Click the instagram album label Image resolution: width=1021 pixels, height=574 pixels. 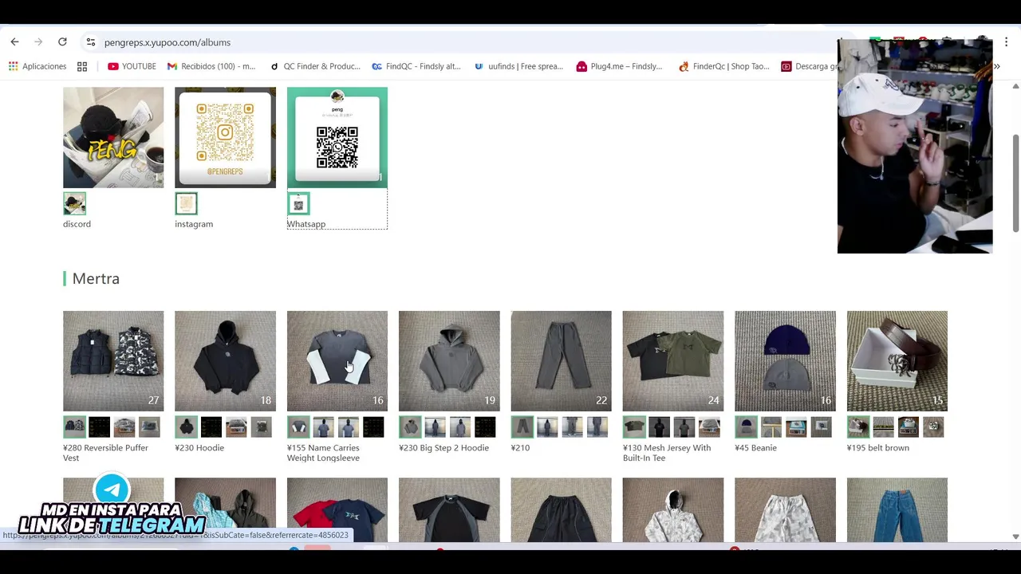(x=194, y=224)
